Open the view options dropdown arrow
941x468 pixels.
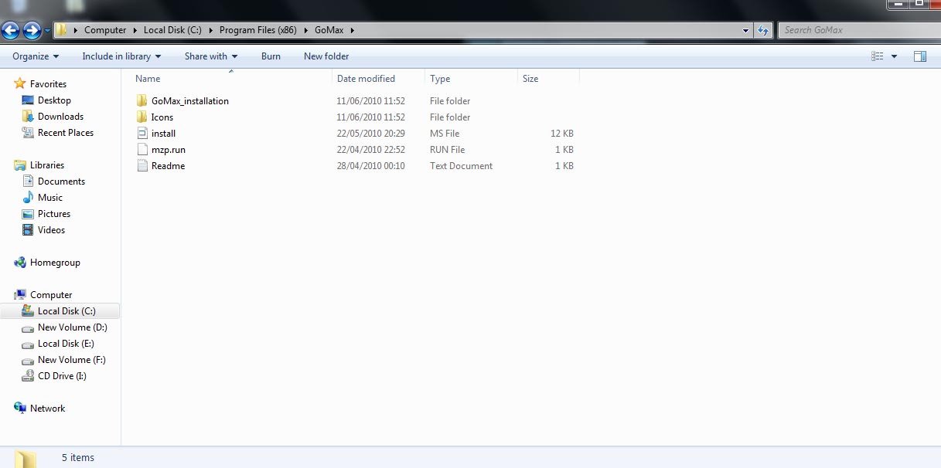895,56
